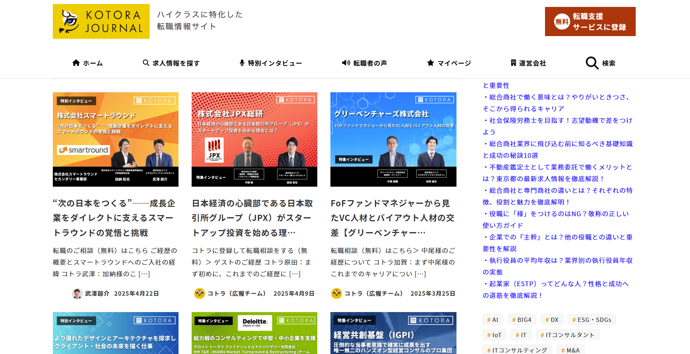Open sidebar link 起業家（ESTP）ってどんな人？
The width and height of the screenshot is (690, 354).
click(556, 289)
